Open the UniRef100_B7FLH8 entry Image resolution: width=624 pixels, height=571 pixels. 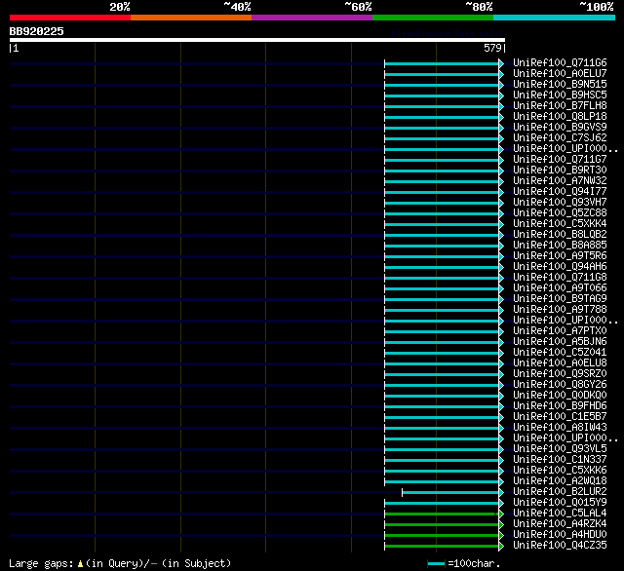(x=560, y=106)
